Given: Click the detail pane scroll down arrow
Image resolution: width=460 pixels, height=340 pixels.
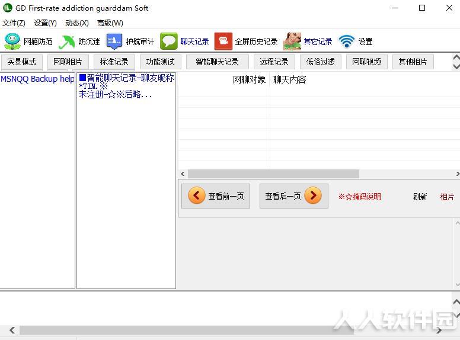Looking at the screenshot, I should (x=458, y=284).
